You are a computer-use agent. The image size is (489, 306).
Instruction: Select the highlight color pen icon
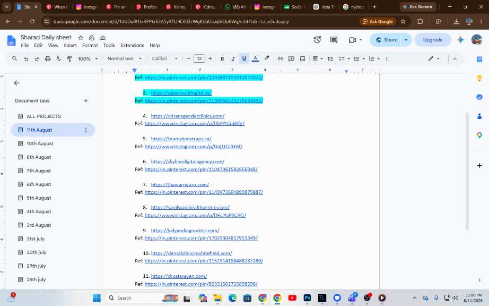point(267,58)
